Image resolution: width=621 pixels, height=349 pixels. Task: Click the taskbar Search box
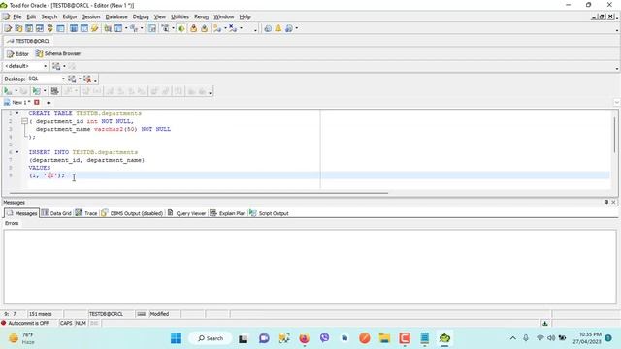click(x=210, y=338)
